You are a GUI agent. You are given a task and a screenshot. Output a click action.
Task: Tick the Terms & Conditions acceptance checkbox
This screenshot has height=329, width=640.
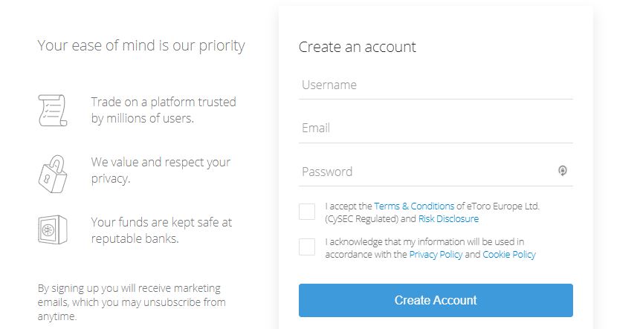[307, 212]
